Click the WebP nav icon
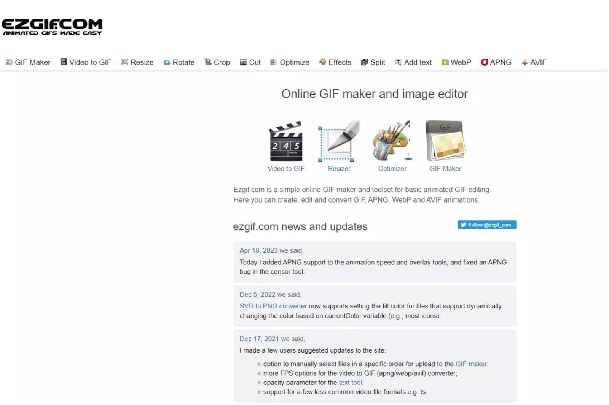Screen dimensions: 609x405 click(x=445, y=62)
